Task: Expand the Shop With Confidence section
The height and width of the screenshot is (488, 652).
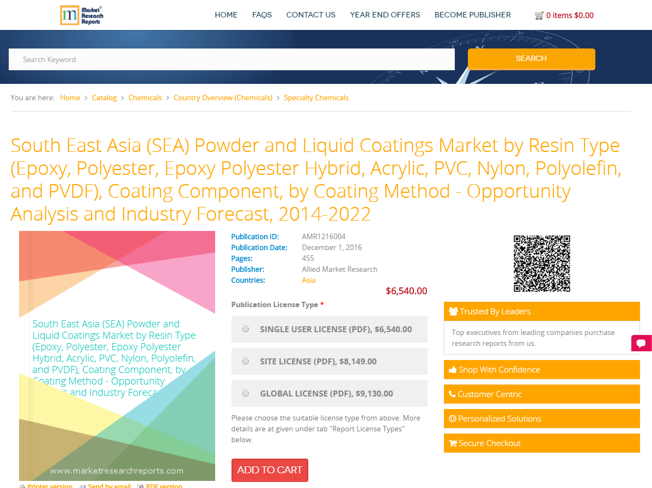Action: (541, 369)
